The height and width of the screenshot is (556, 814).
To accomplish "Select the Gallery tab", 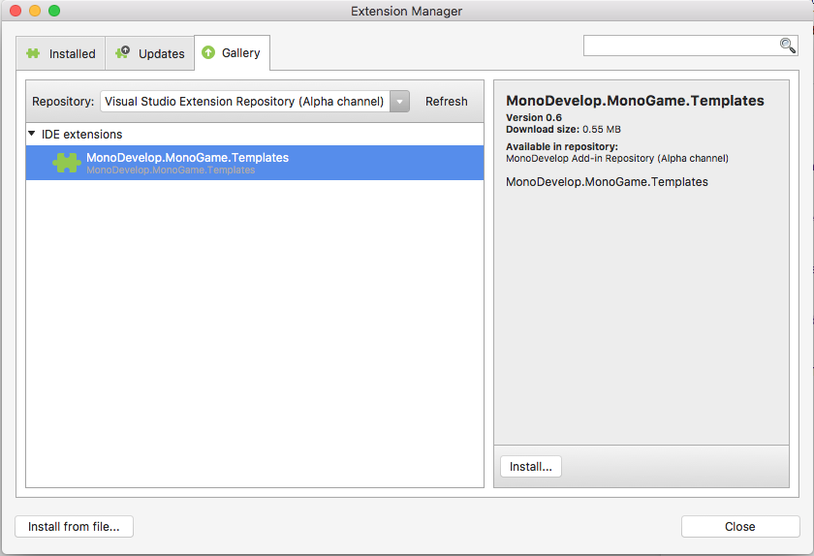I will pos(232,53).
